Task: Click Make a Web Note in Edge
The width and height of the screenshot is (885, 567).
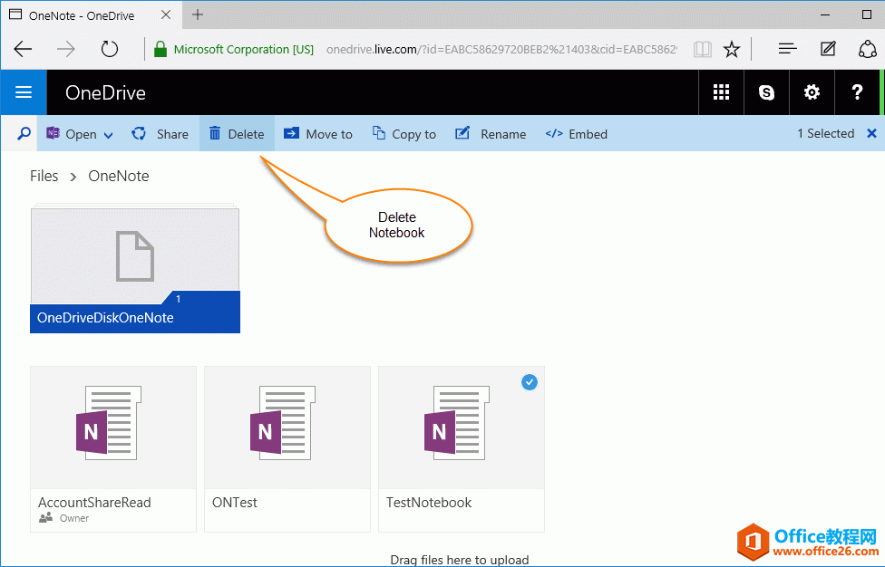Action: tap(827, 49)
